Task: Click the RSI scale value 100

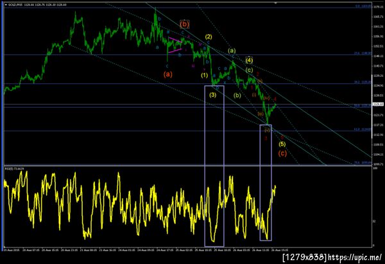Action: (375, 169)
